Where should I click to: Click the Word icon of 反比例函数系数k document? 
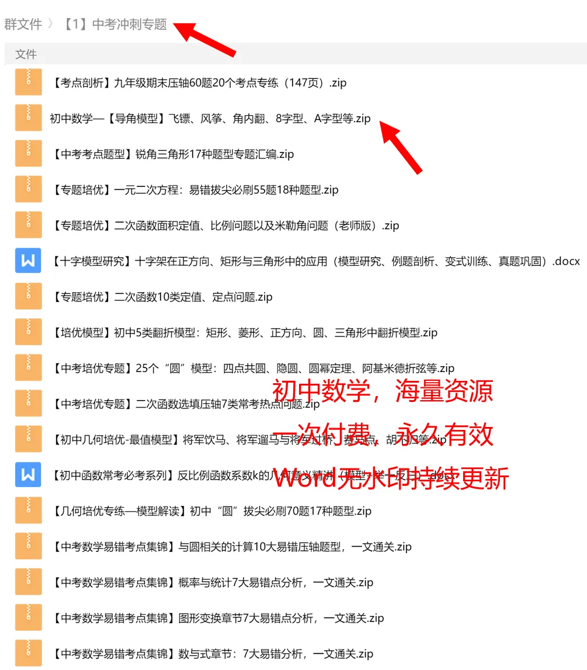(29, 474)
